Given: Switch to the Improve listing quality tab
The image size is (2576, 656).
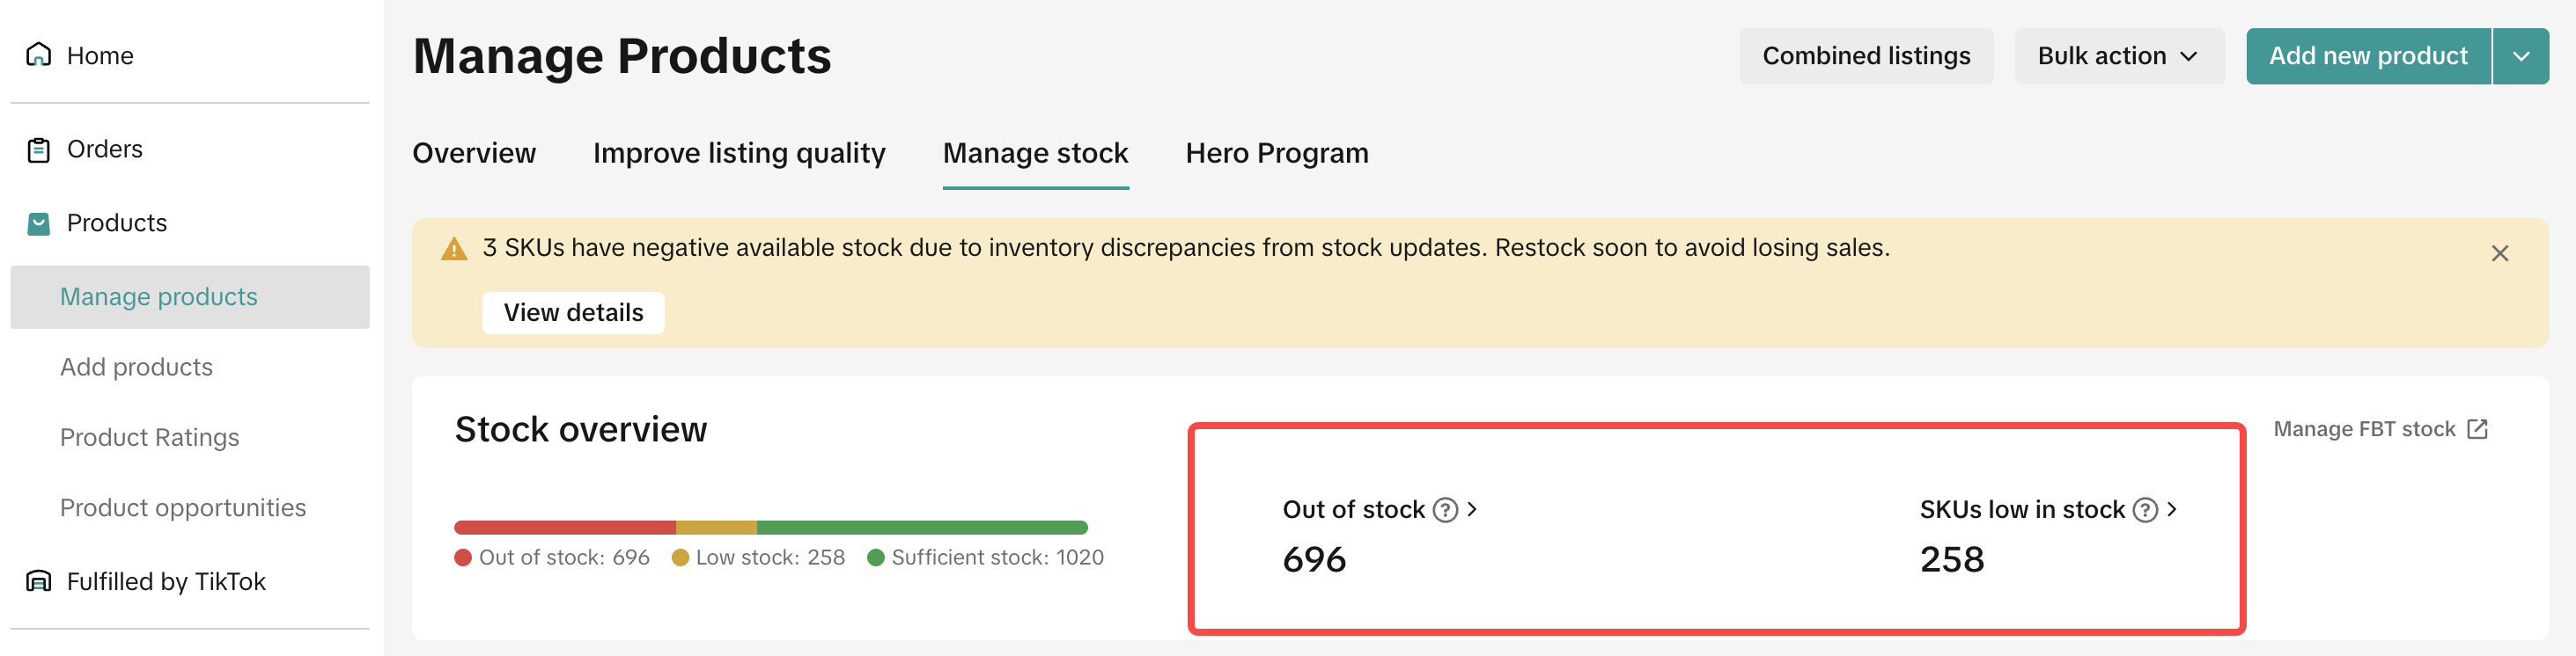Looking at the screenshot, I should pos(739,153).
